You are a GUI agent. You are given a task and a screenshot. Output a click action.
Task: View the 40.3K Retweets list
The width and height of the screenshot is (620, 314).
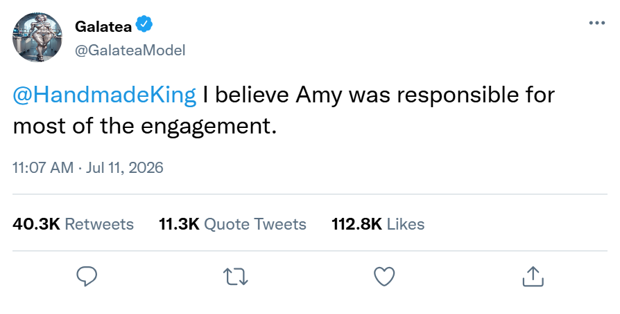pyautogui.click(x=73, y=224)
